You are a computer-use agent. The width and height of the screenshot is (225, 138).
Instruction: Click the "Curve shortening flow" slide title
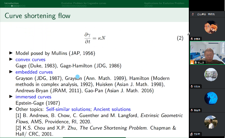[x=37, y=15]
